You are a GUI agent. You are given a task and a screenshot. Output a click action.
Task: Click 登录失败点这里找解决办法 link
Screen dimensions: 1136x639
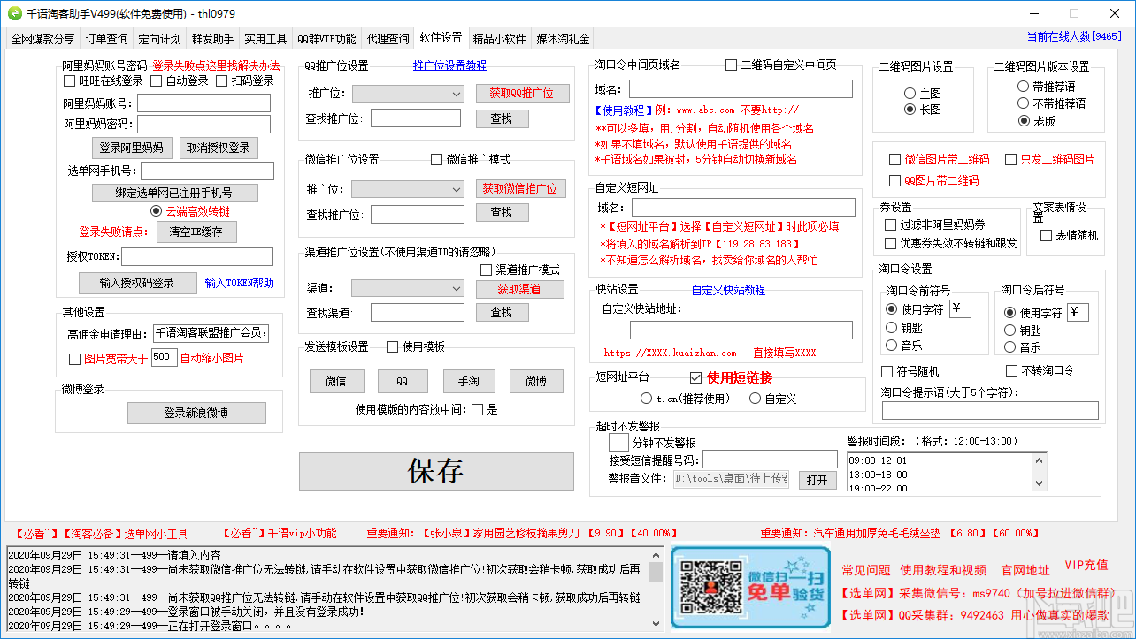pos(216,65)
